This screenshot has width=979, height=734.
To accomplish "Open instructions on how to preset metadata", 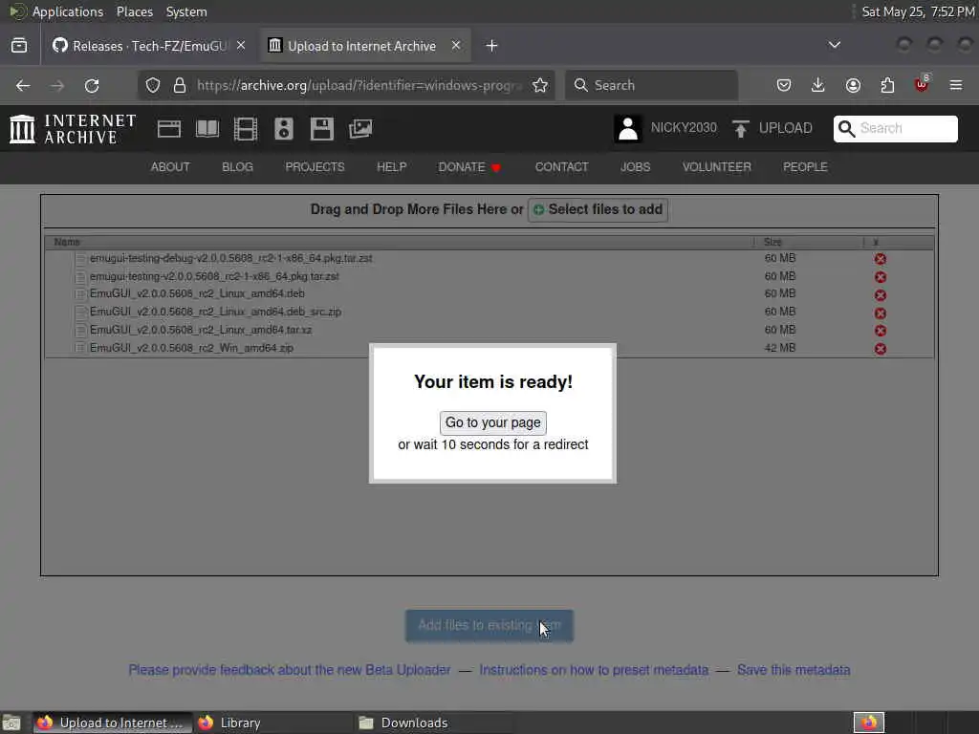I will point(594,670).
